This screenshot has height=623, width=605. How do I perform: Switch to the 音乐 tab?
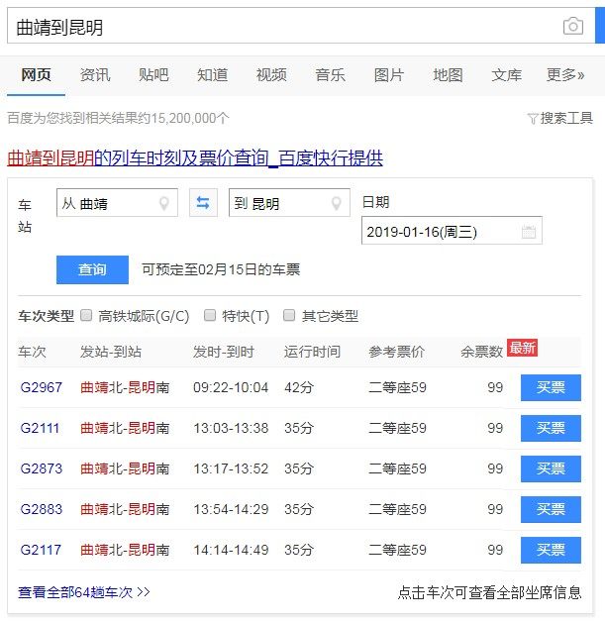point(330,74)
